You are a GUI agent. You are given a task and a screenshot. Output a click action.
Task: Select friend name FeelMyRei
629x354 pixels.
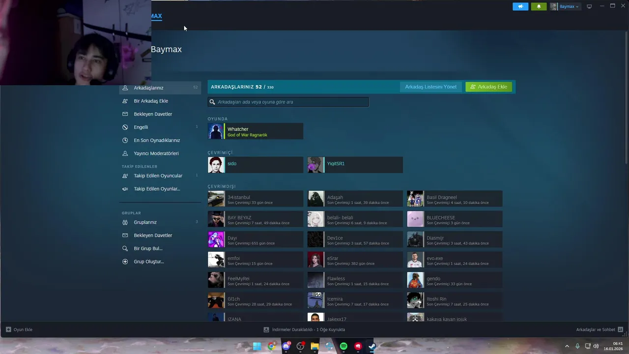(238, 278)
